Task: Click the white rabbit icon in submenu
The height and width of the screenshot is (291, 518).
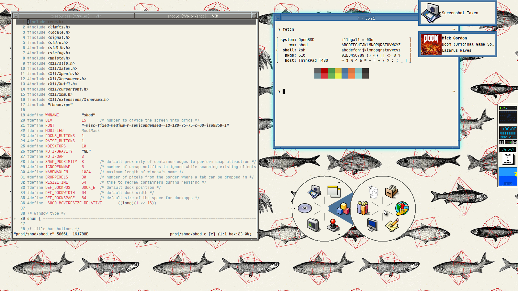Action: [x=373, y=192]
